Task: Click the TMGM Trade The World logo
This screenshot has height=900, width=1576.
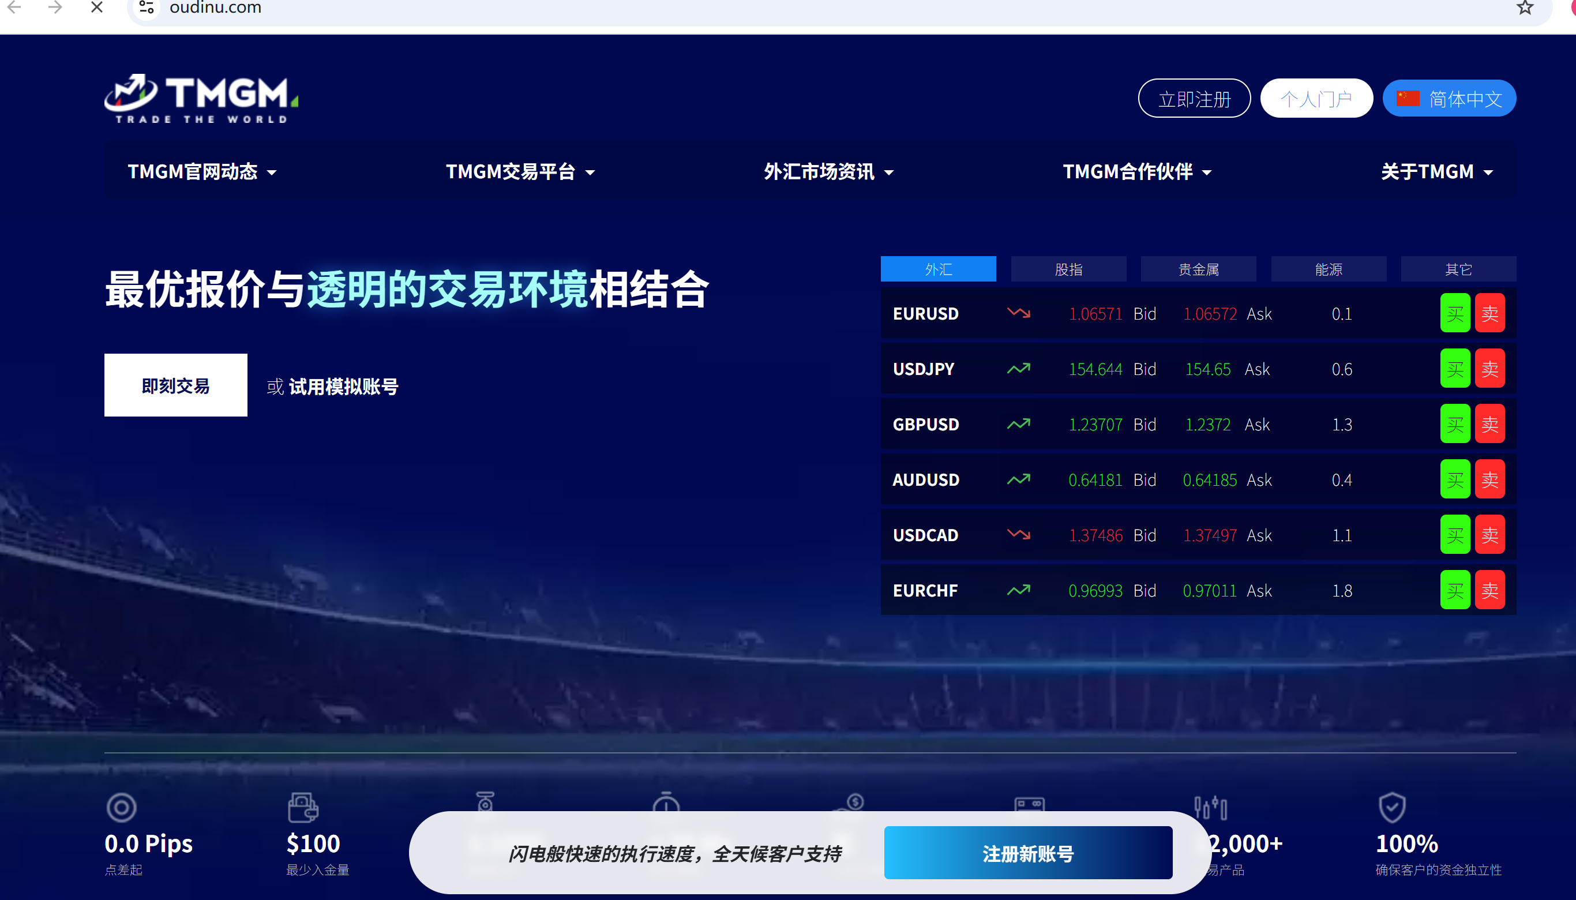Action: click(x=201, y=99)
